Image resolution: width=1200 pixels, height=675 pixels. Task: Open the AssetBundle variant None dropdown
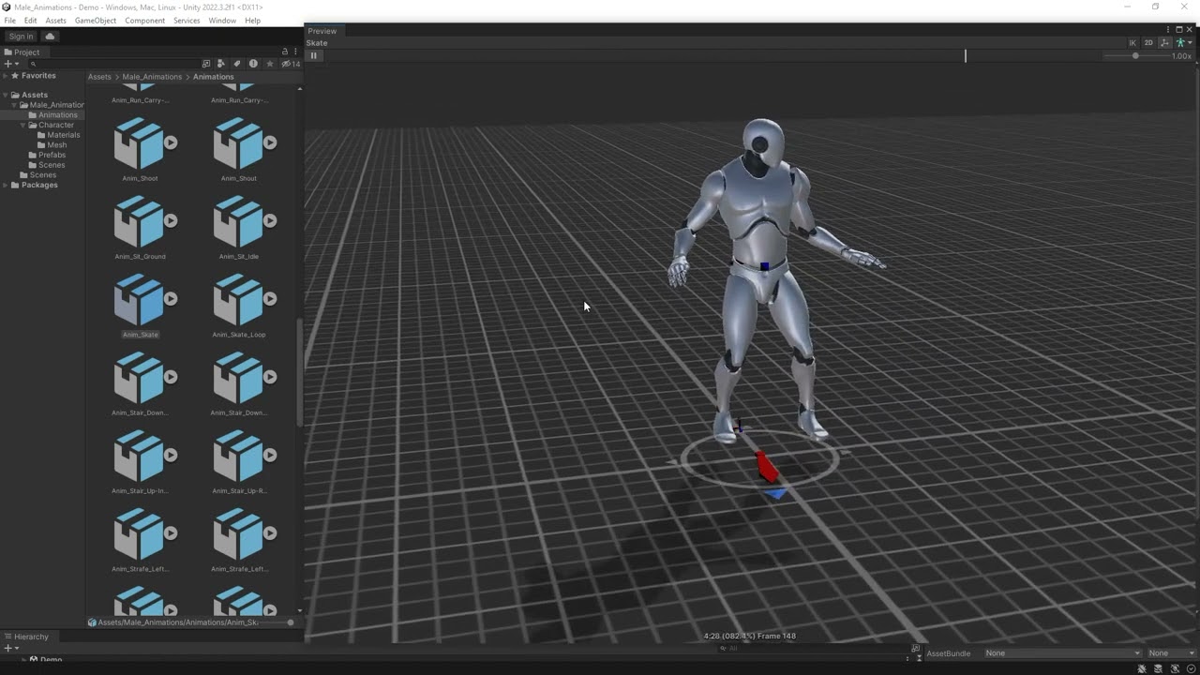click(x=1170, y=653)
